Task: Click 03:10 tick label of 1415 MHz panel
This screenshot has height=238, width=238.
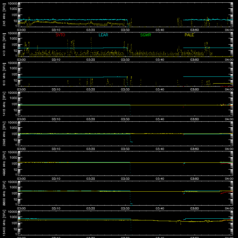Action: click(56, 119)
